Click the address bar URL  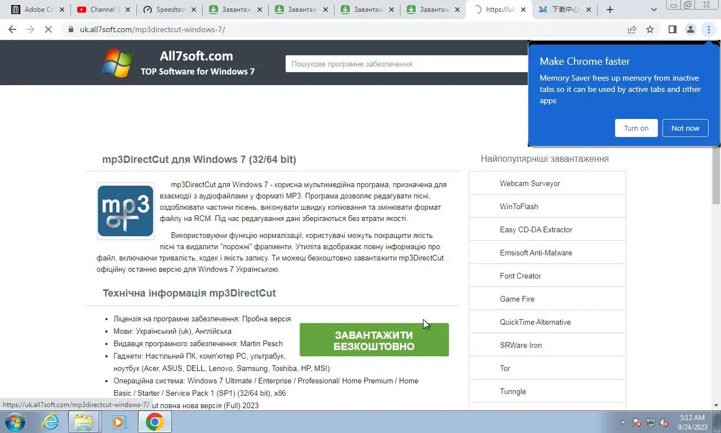152,29
